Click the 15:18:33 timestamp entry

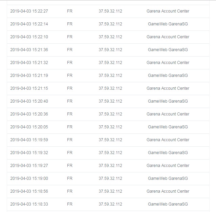tap(29, 204)
